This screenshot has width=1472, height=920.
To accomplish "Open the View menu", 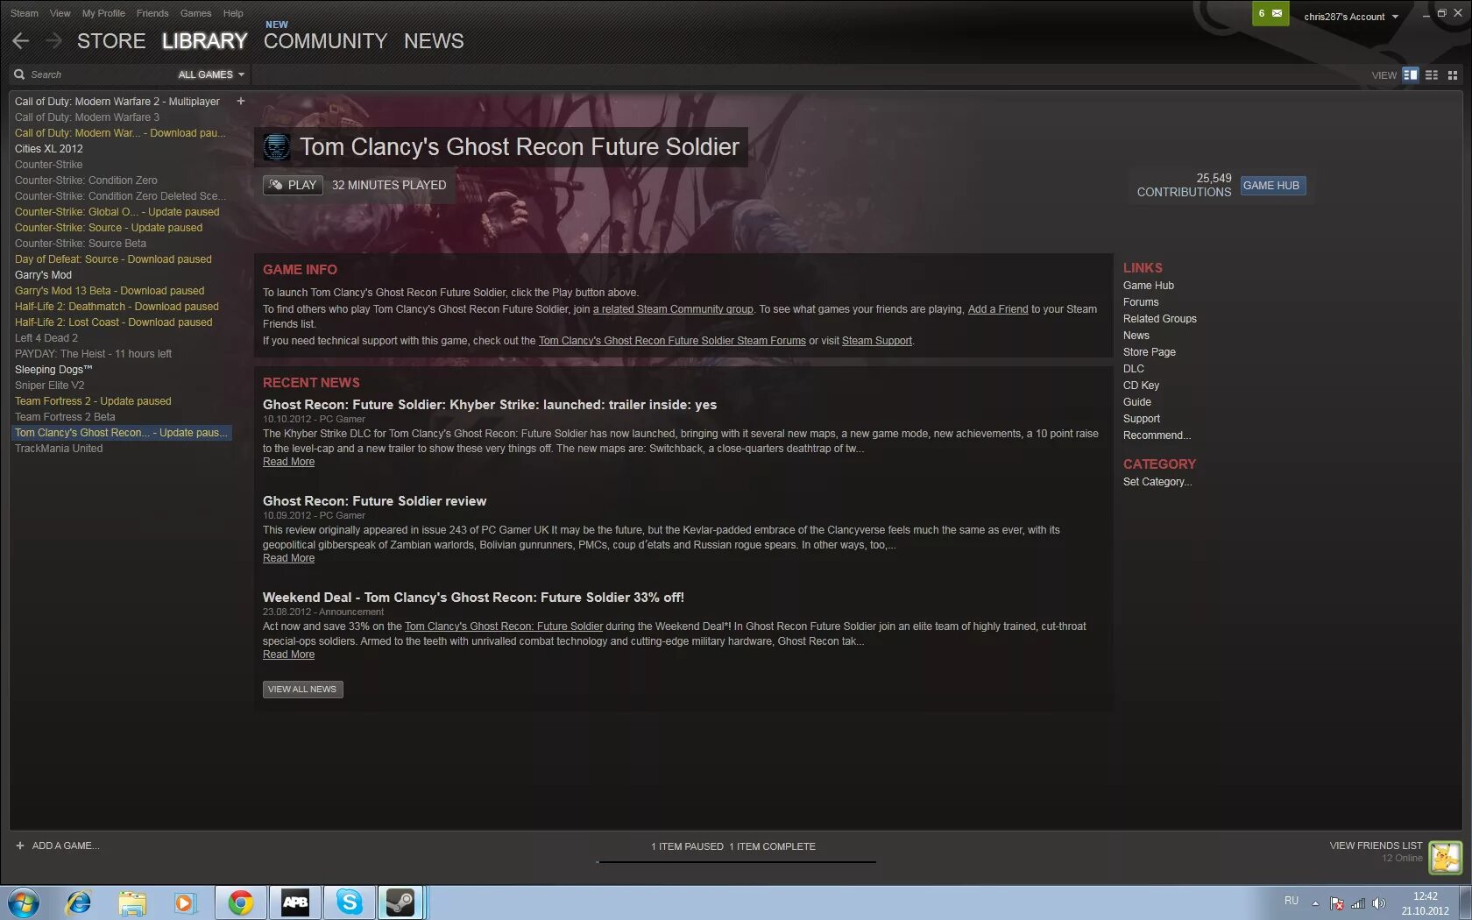I will point(60,13).
